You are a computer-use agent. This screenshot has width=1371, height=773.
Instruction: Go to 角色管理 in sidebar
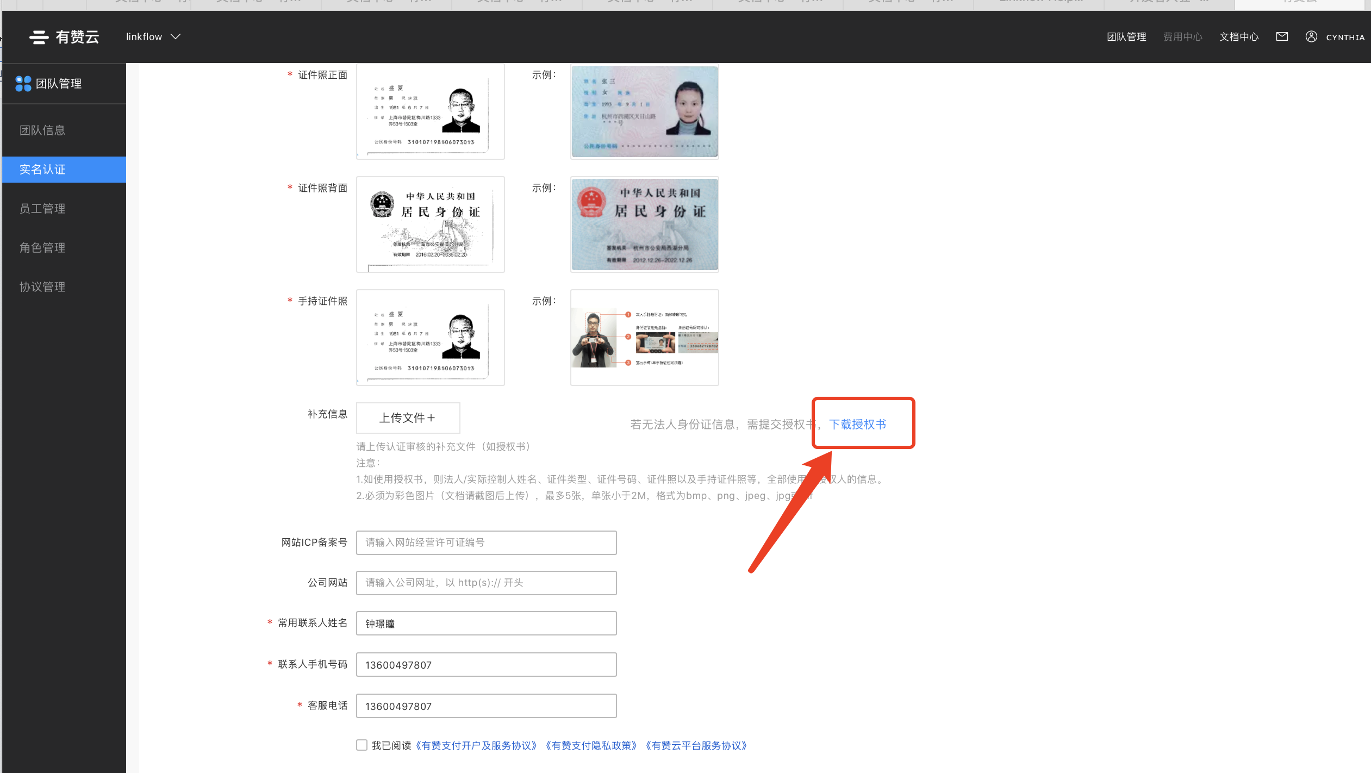(x=42, y=248)
